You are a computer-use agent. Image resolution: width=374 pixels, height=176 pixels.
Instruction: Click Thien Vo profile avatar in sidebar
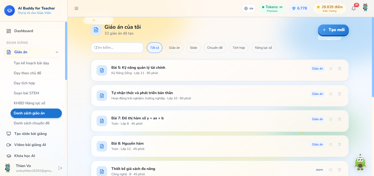pos(8,168)
